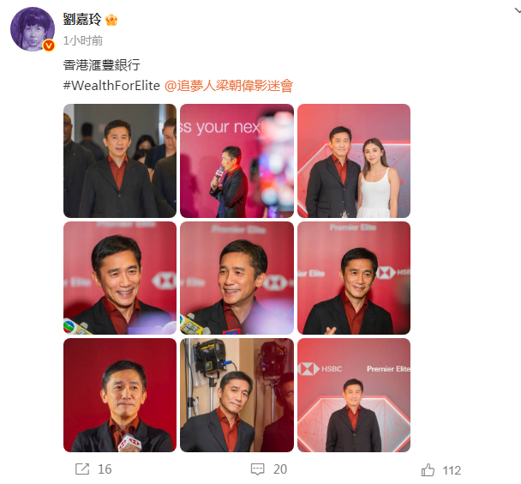Open the backstage photo with studio lights
521x484 pixels.
point(237,396)
